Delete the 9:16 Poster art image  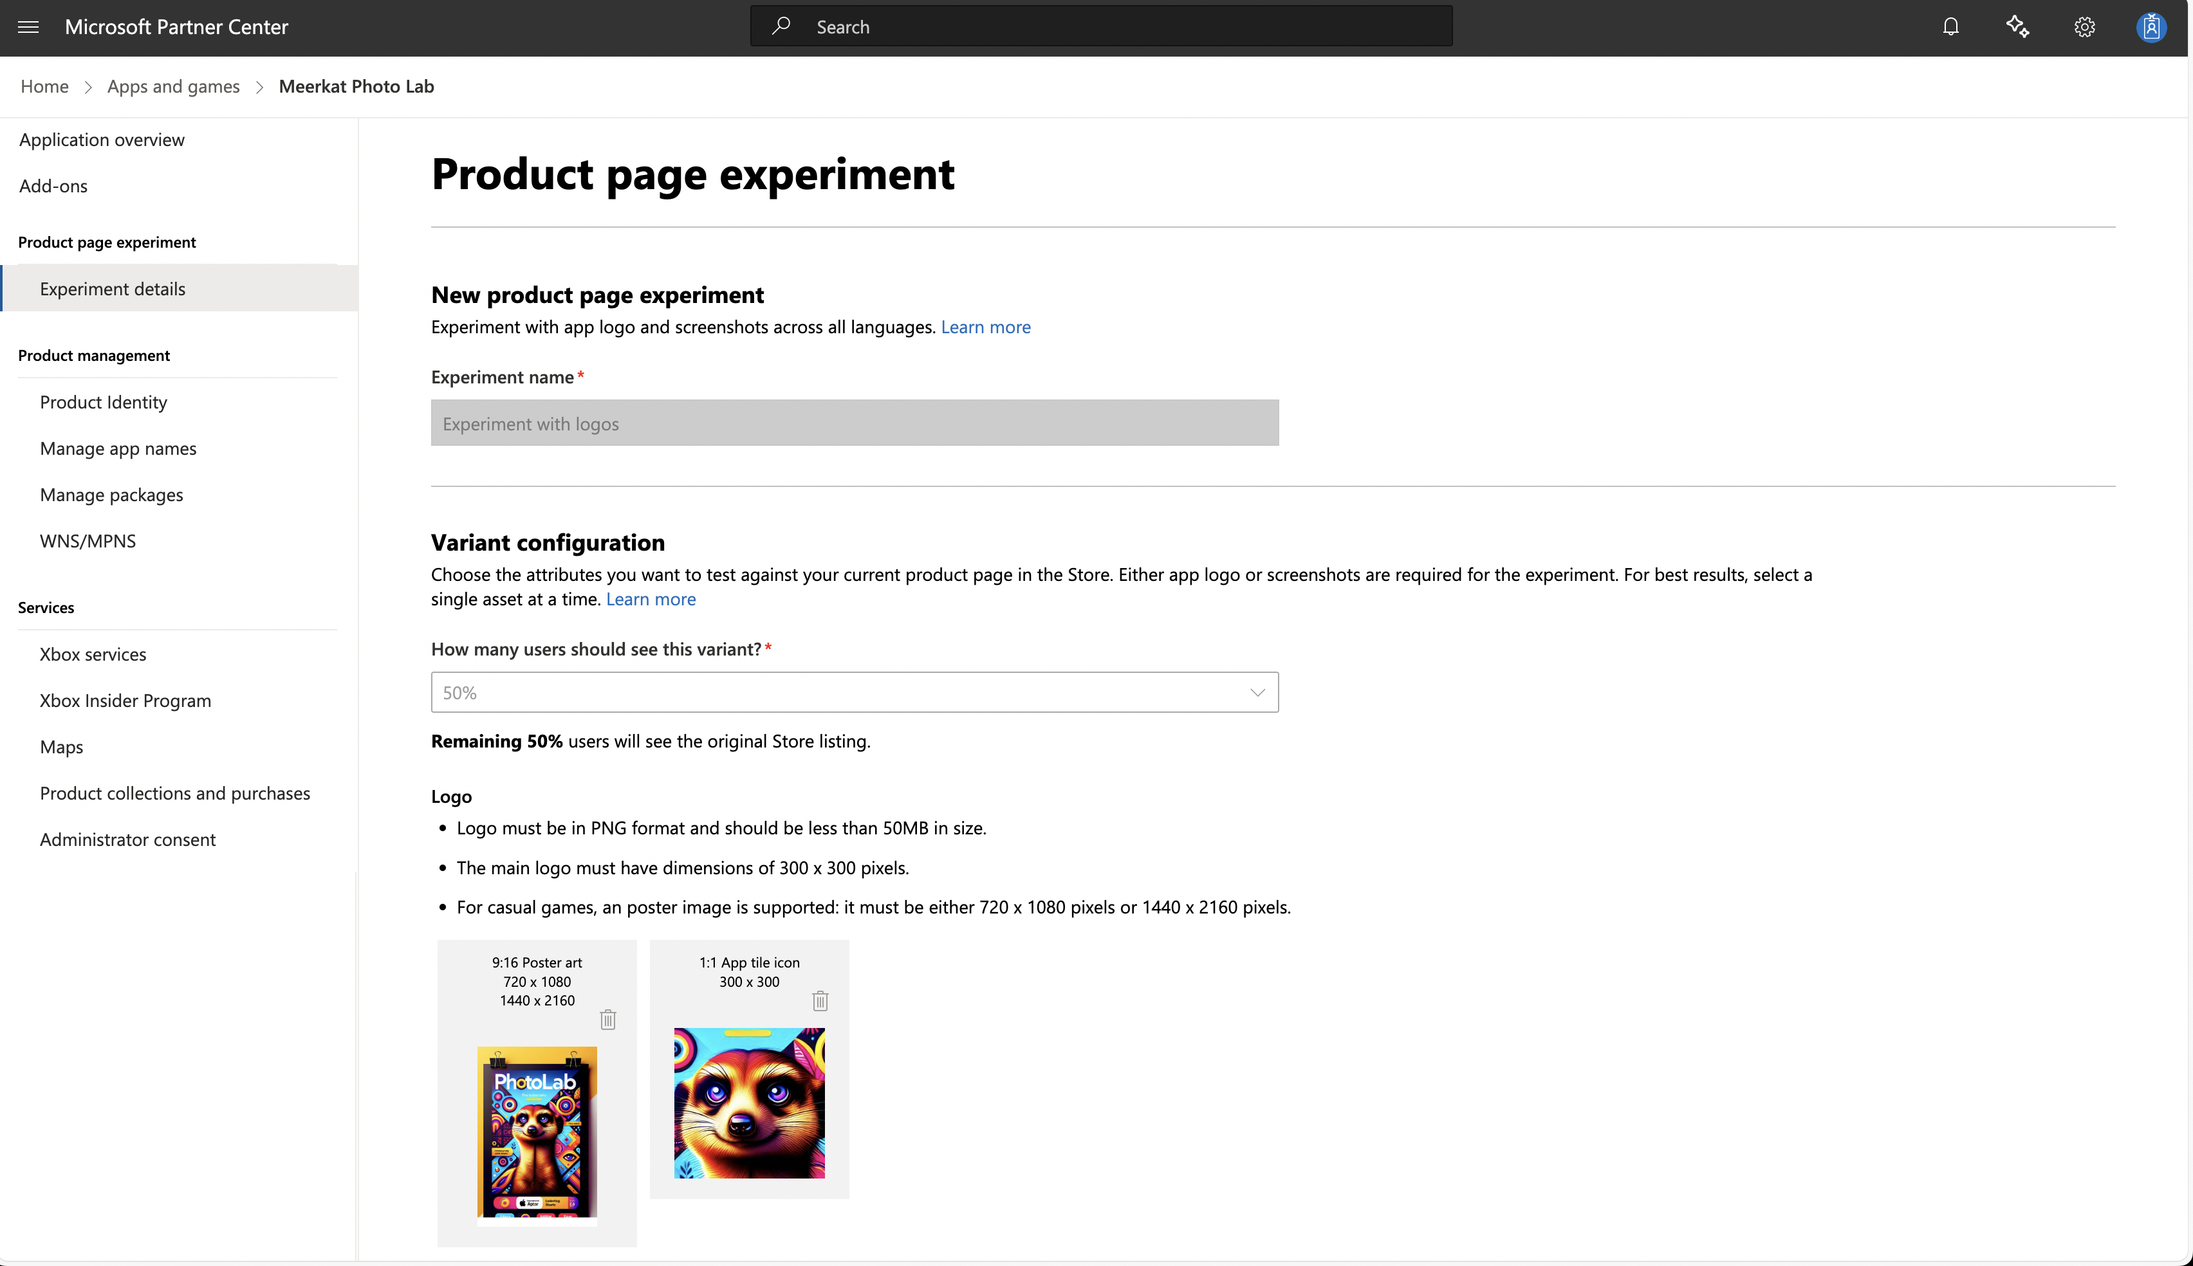pos(608,1019)
